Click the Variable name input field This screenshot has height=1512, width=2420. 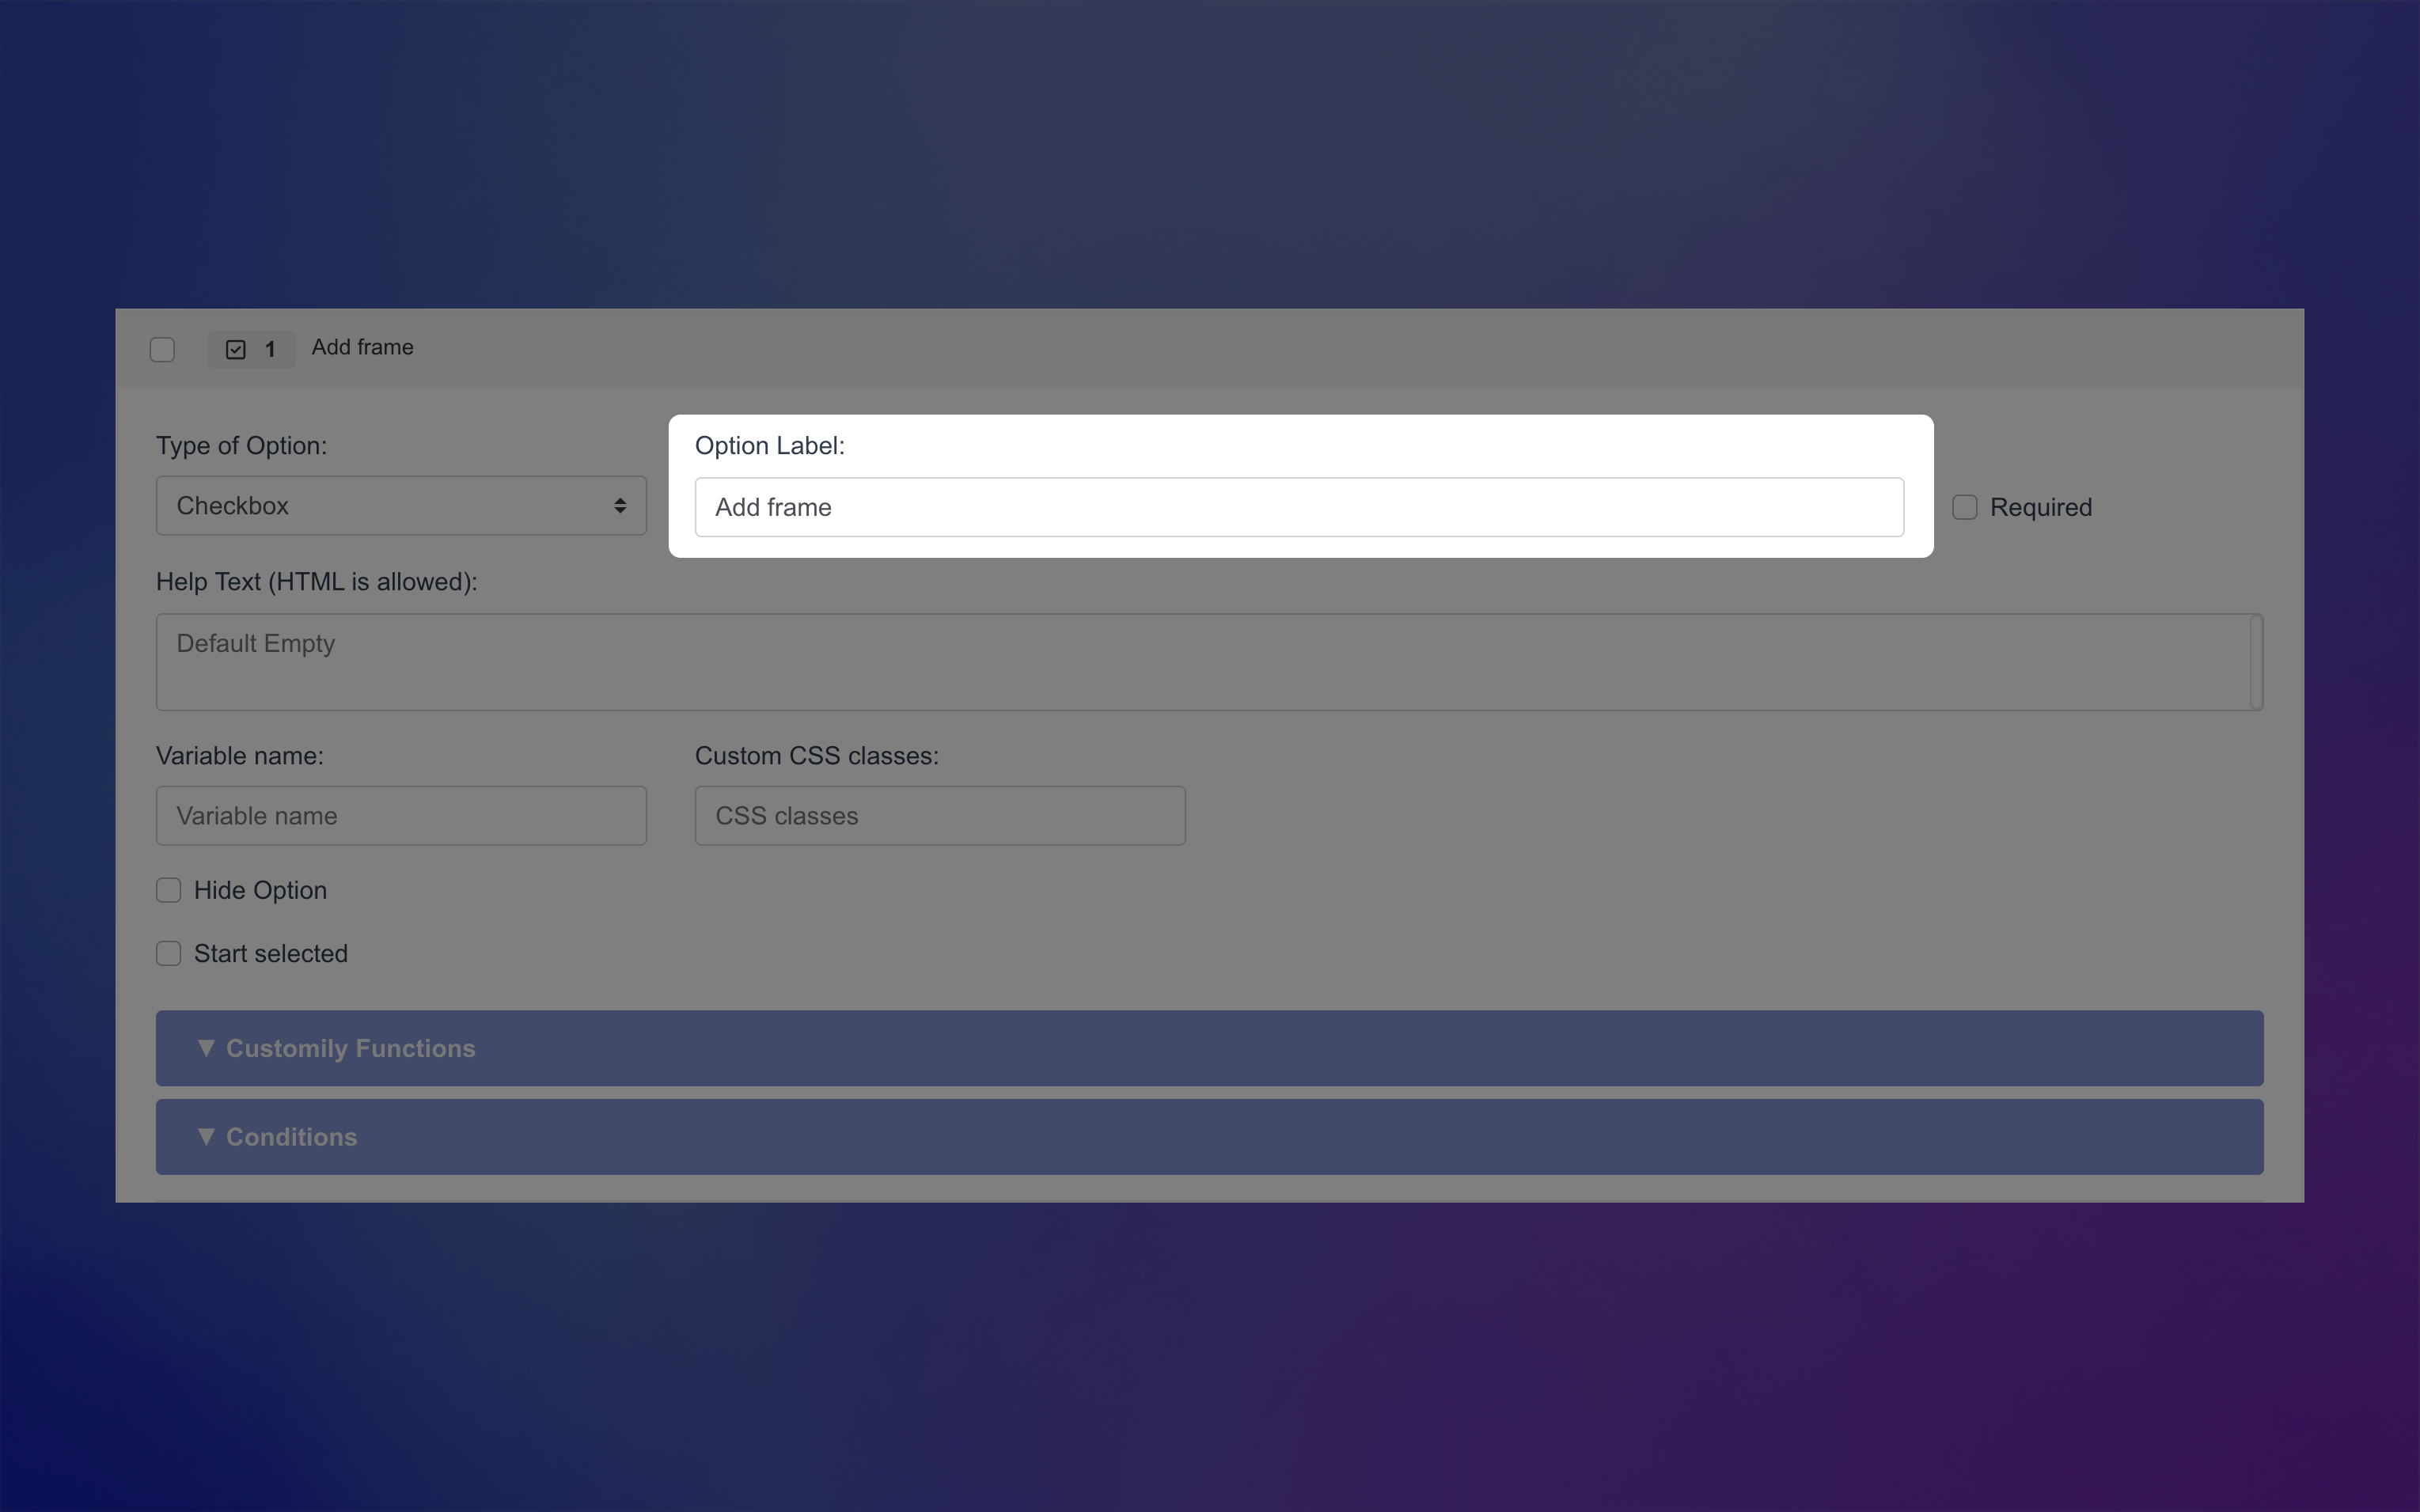400,815
